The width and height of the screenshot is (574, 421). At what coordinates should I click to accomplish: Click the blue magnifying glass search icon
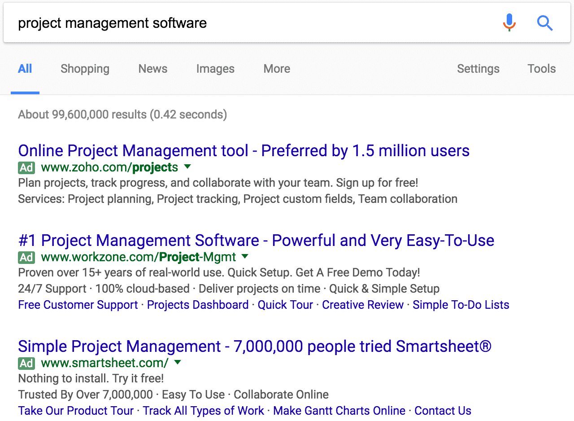[545, 22]
